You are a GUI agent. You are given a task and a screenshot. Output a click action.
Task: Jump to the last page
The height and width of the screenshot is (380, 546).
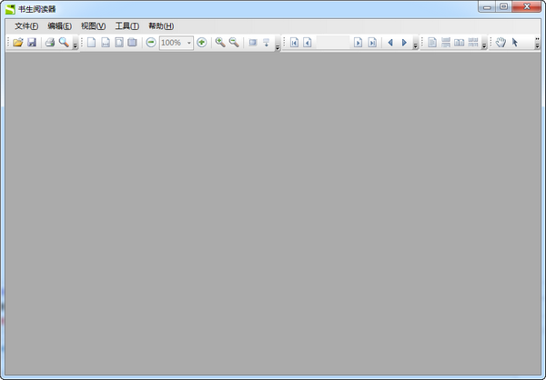tap(372, 43)
